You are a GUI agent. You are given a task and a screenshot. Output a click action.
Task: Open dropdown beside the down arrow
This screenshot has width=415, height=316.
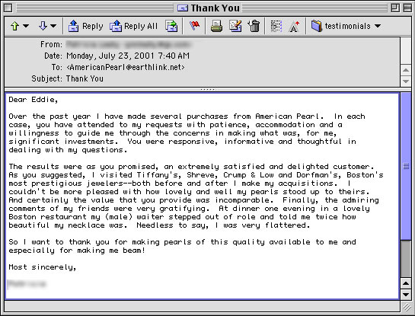point(53,26)
